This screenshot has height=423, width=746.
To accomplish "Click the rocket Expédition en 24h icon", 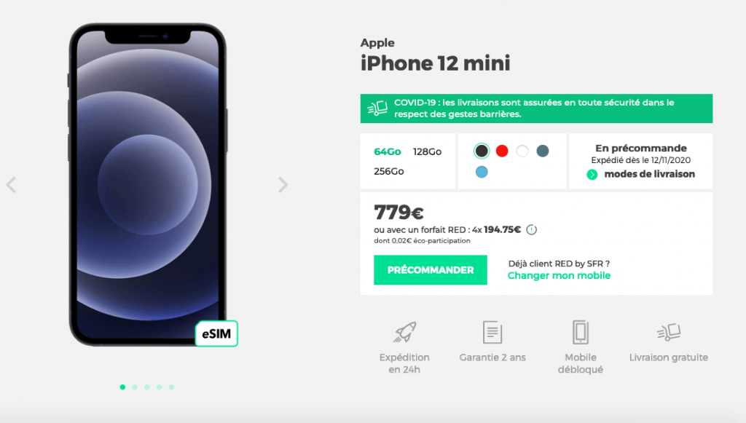I will click(404, 332).
